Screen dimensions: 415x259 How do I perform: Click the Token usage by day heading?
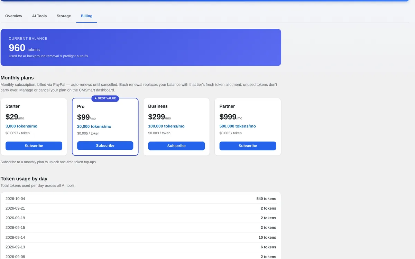pos(24,179)
